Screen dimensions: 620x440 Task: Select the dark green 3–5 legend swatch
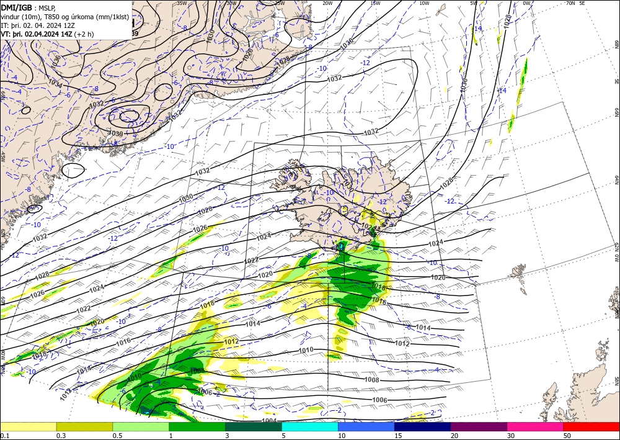click(254, 426)
